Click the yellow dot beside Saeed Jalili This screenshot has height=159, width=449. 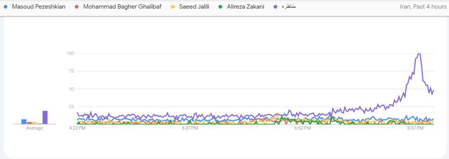pos(173,7)
